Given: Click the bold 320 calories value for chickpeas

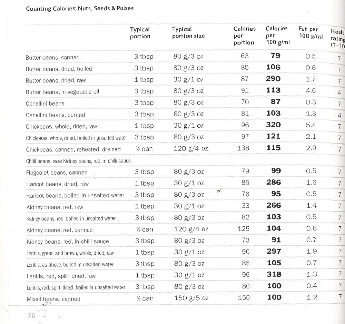Looking at the screenshot, I should coord(274,125).
